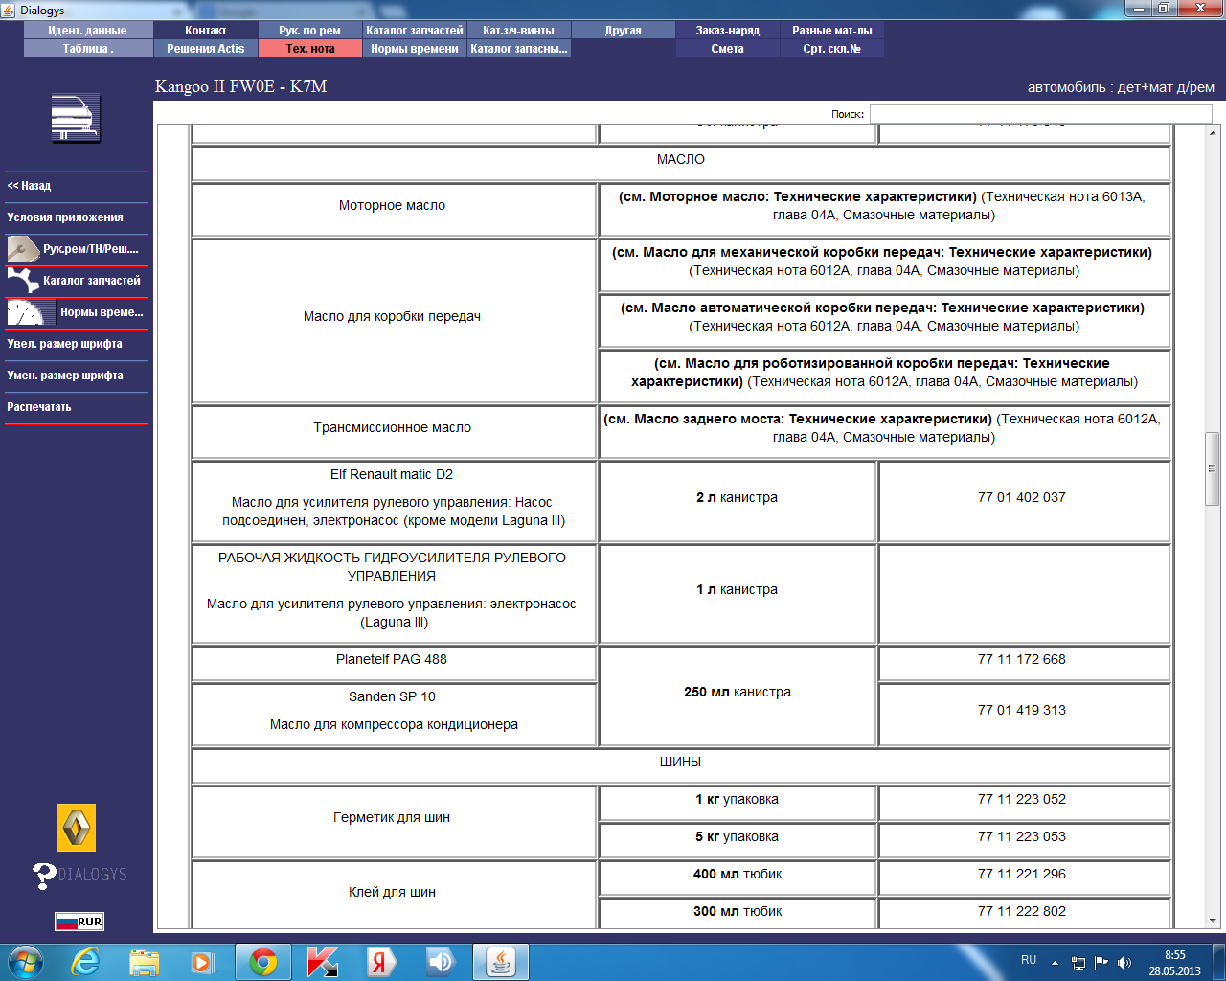Open the Каталог запасны... tab

point(519,49)
